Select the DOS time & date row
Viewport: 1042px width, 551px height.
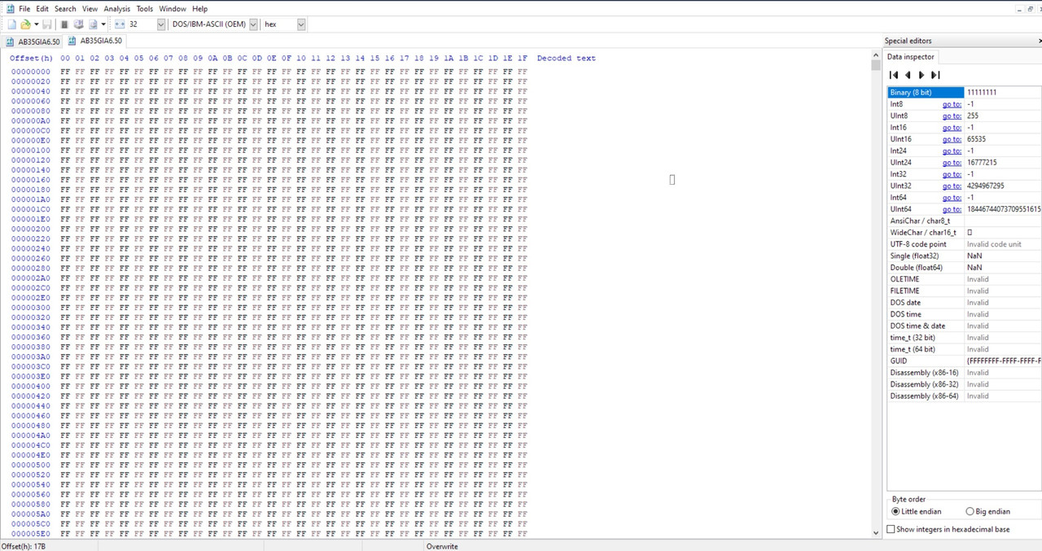tap(964, 326)
